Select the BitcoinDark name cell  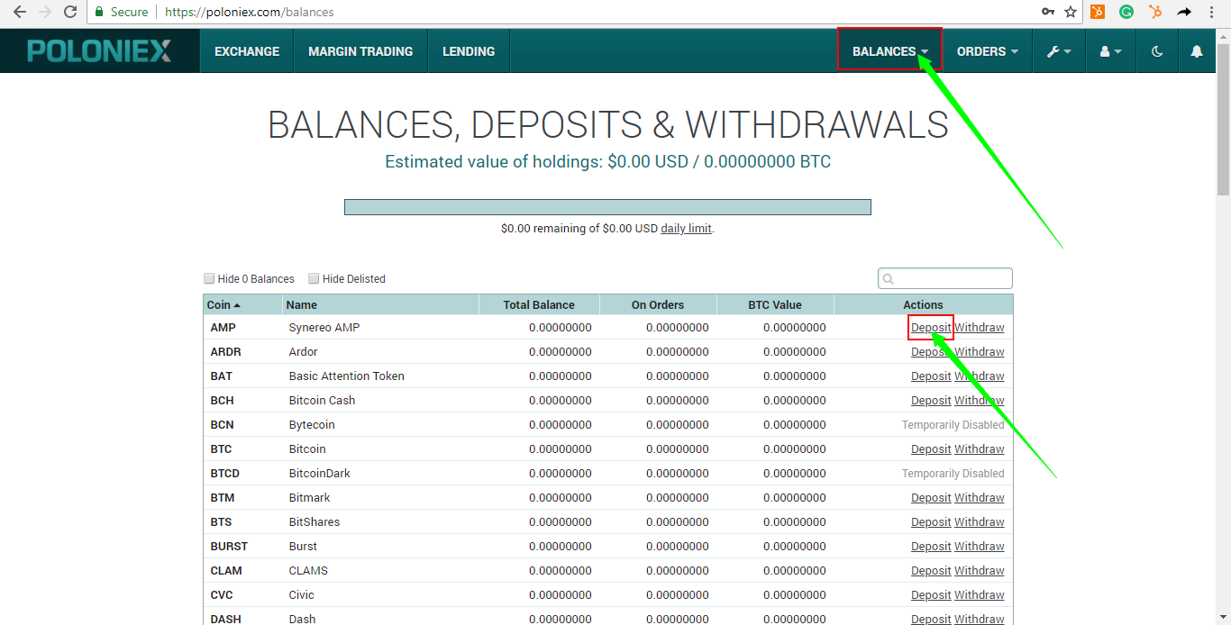click(x=320, y=474)
